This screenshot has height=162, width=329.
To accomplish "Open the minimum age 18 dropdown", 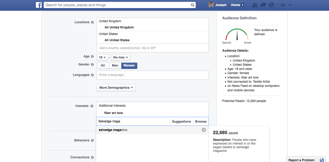I will coord(102,57).
